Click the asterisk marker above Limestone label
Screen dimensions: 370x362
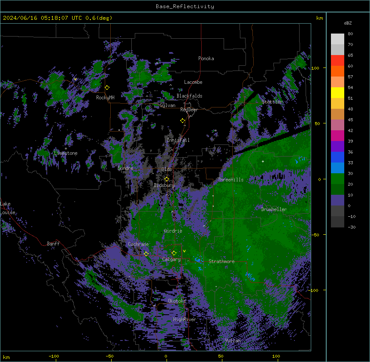click(x=66, y=149)
